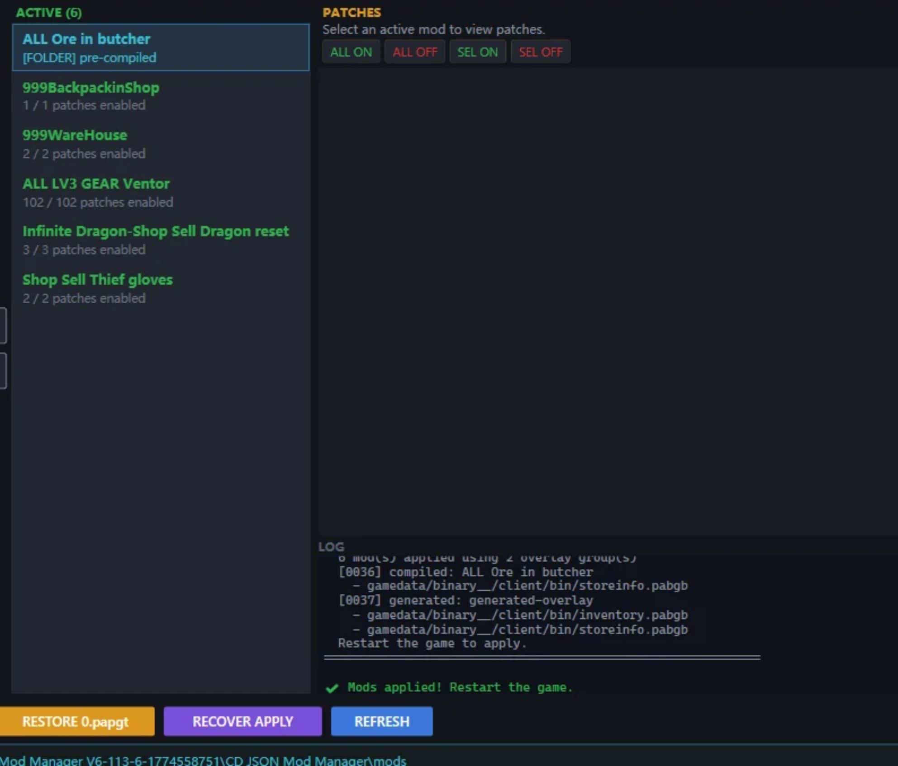Click the log line for [0037] generated-overlay
This screenshot has width=898, height=766.
pos(465,600)
